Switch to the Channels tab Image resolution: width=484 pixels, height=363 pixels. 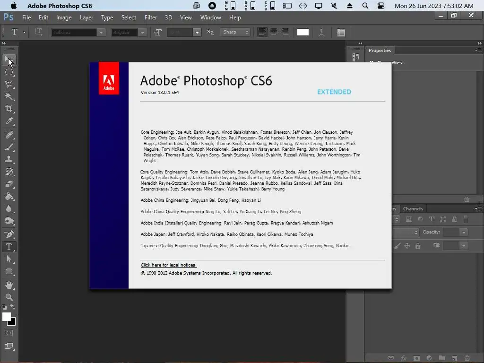pyautogui.click(x=413, y=208)
